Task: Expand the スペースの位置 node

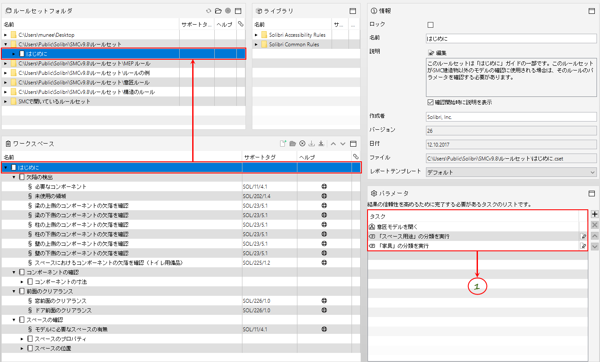Action: (22, 349)
